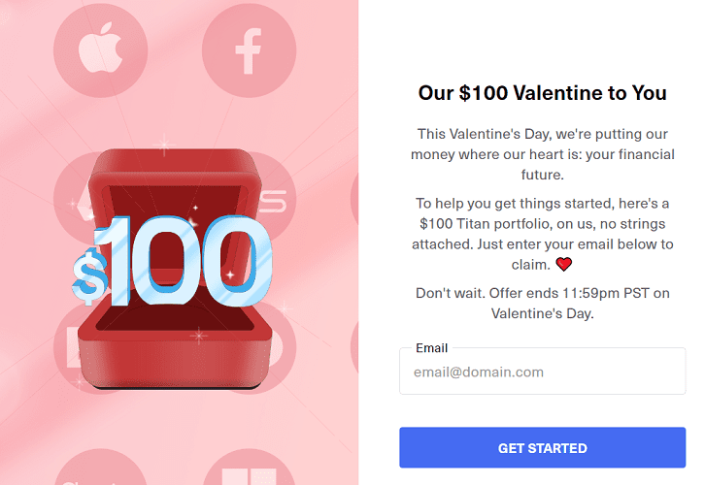Click the 'Our $100 Valentine to You' heading
The image size is (705, 485).
[x=542, y=93]
